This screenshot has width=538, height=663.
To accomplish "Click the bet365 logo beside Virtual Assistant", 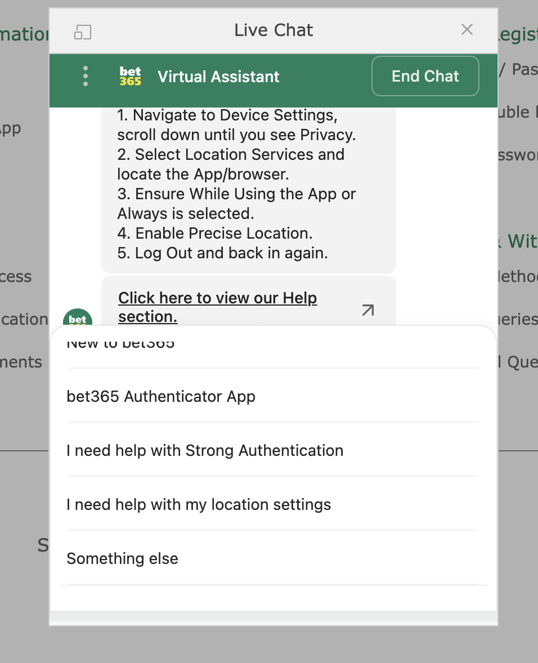I will [129, 76].
